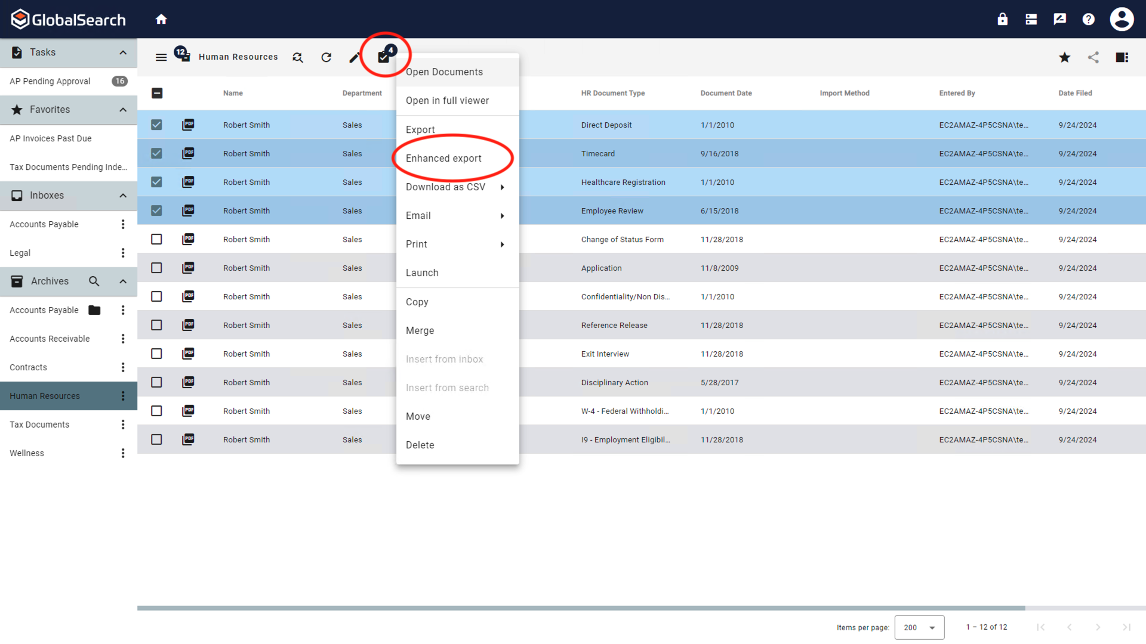Click the share icon in top toolbar
1146x644 pixels.
click(1093, 57)
